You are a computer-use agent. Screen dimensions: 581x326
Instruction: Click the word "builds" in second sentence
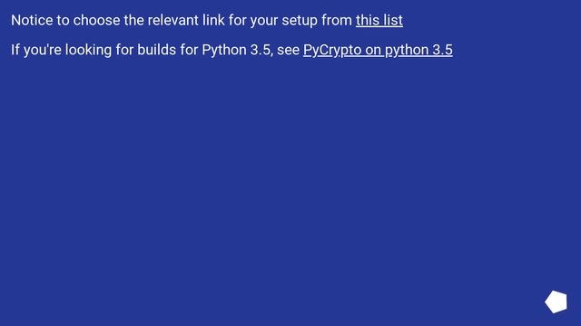coord(156,50)
